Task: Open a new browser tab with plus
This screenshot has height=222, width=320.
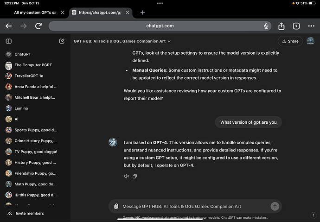Action: pos(143,13)
